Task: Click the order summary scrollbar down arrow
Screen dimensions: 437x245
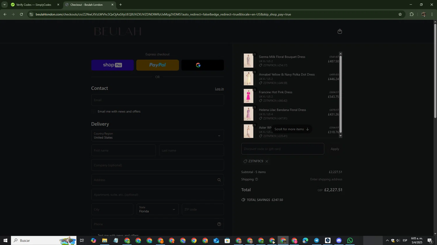Action: (x=341, y=136)
